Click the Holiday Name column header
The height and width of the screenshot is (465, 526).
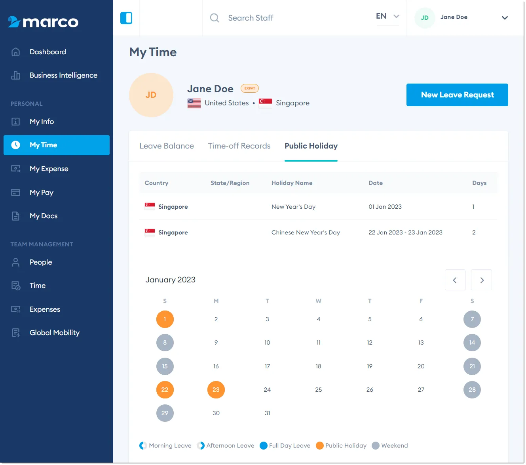click(292, 183)
